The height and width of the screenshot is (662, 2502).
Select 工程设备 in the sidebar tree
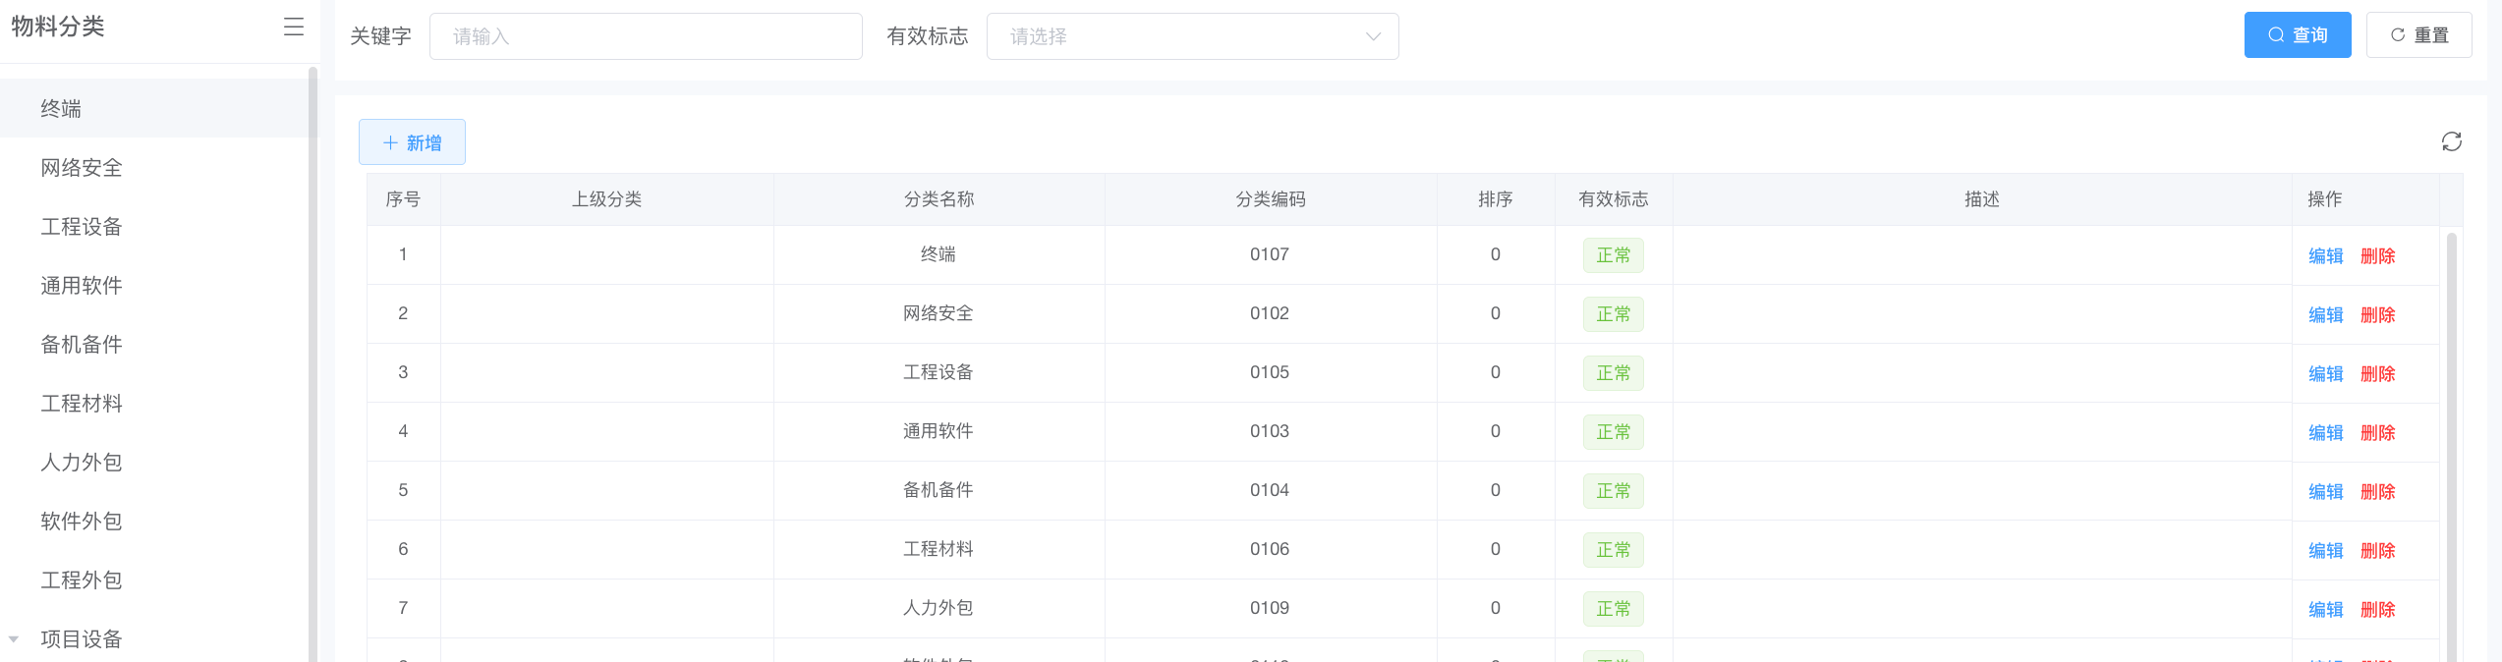pyautogui.click(x=82, y=227)
